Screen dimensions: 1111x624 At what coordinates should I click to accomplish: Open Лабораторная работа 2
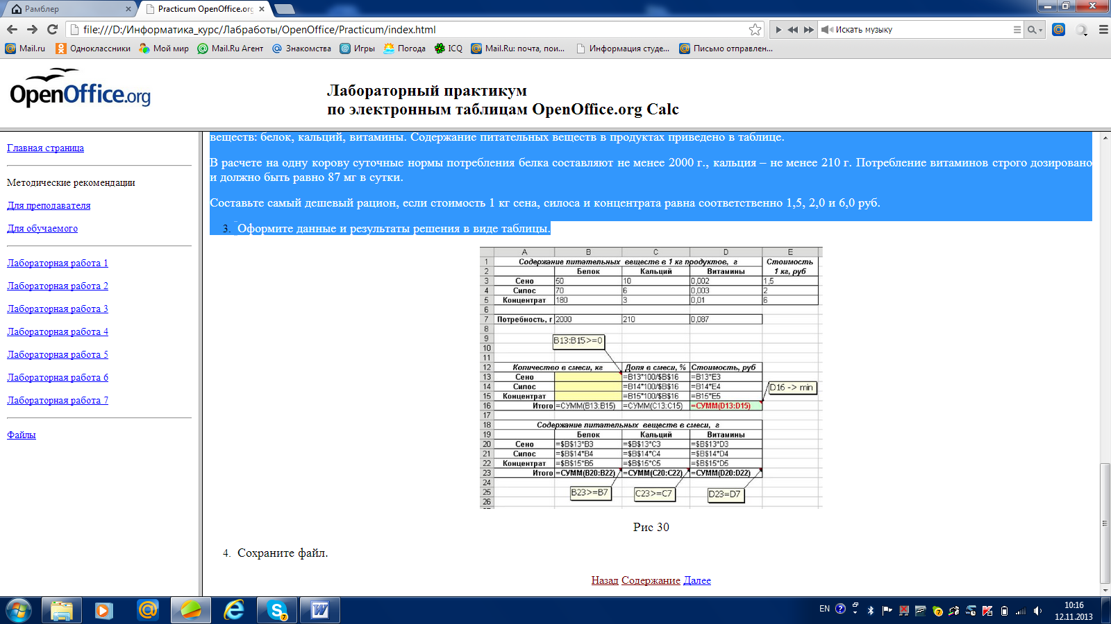[x=58, y=286]
